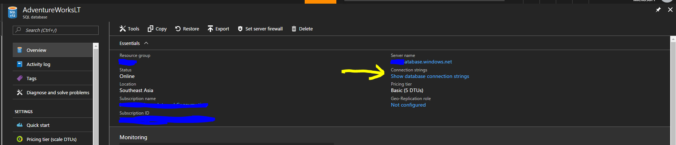Click the main pane scrollbar up arrow

coord(673,39)
